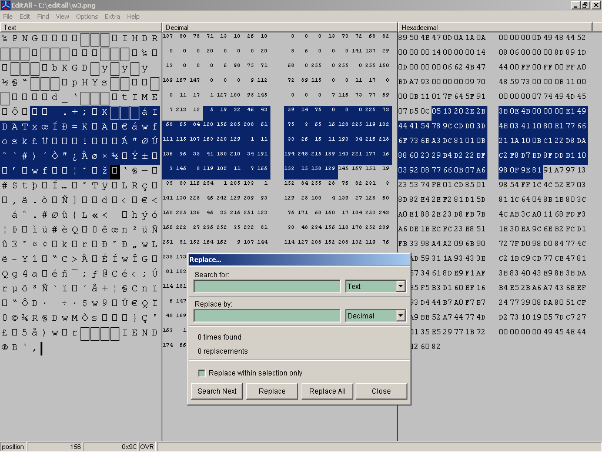Open the Options menu
The image size is (602, 452).
pyautogui.click(x=86, y=16)
